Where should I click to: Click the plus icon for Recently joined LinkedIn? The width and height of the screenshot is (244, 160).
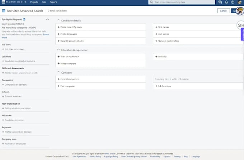pos(58,41)
